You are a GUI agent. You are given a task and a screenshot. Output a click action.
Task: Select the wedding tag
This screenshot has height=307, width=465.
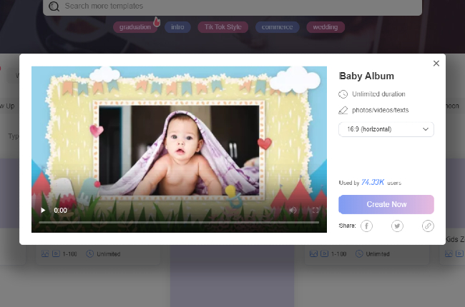(x=325, y=27)
